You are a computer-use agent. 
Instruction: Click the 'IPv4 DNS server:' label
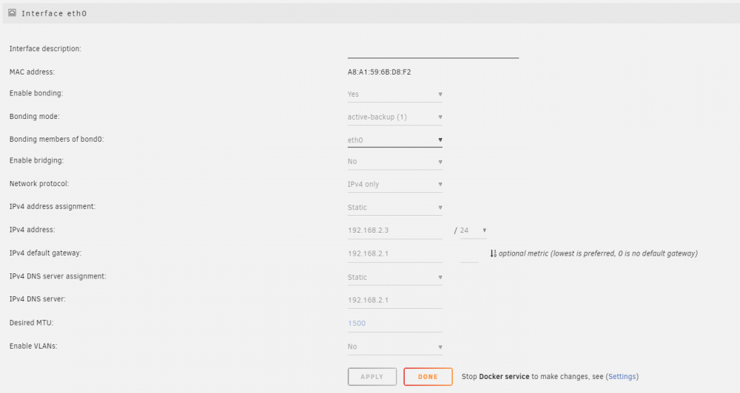click(x=38, y=298)
